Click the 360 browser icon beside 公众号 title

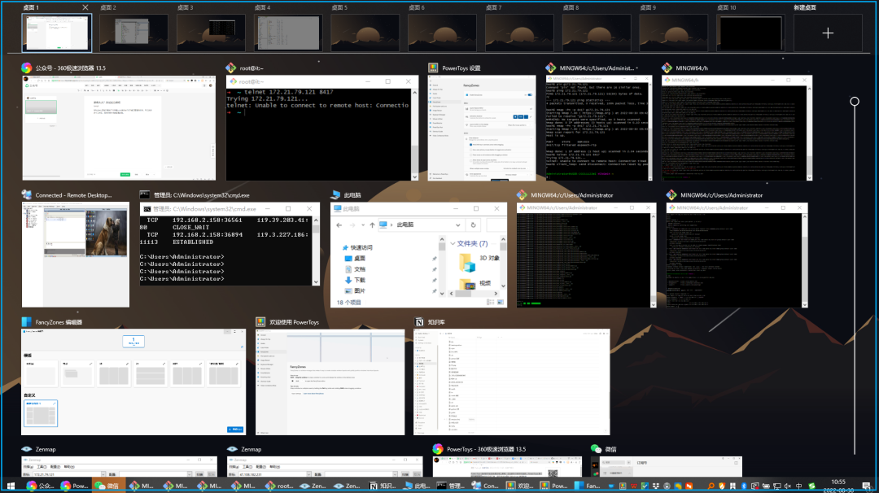pyautogui.click(x=27, y=68)
